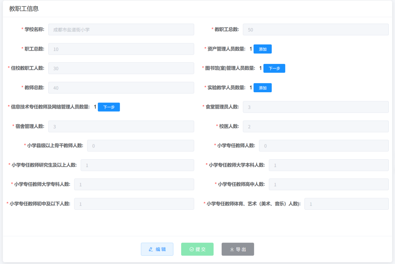Focus the 职工总数 field
This screenshot has height=264, width=395.
tap(121, 49)
